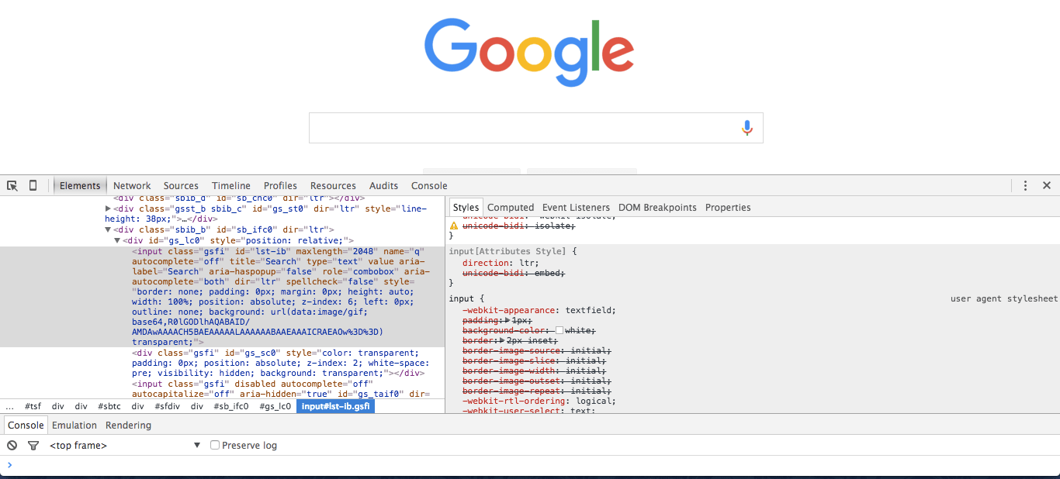Select the Event Listeners sidebar tab
This screenshot has width=1060, height=479.
(x=576, y=208)
